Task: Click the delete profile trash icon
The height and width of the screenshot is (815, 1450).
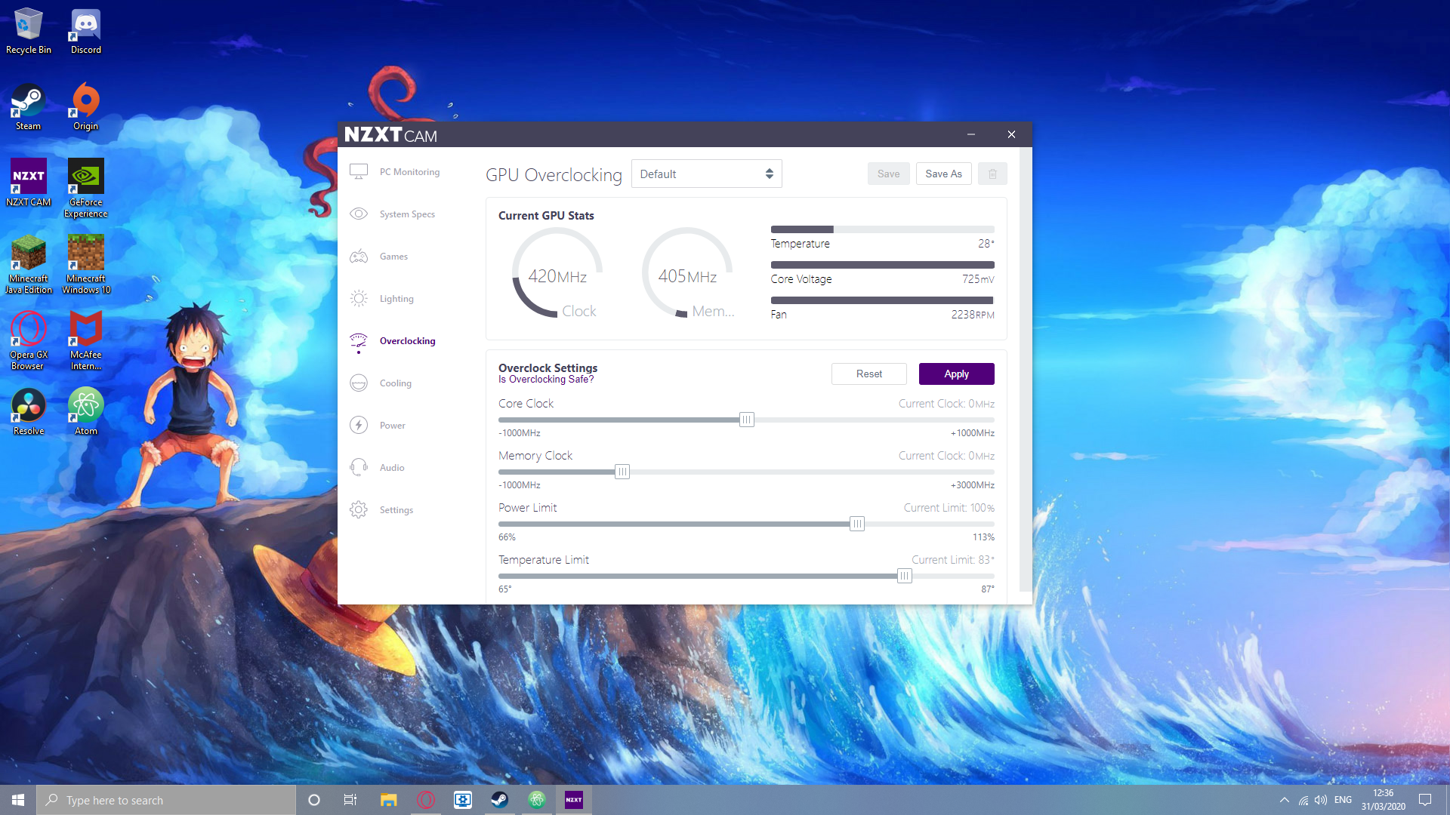Action: coord(992,174)
